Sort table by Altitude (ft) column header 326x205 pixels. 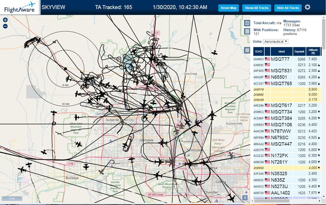(313, 51)
